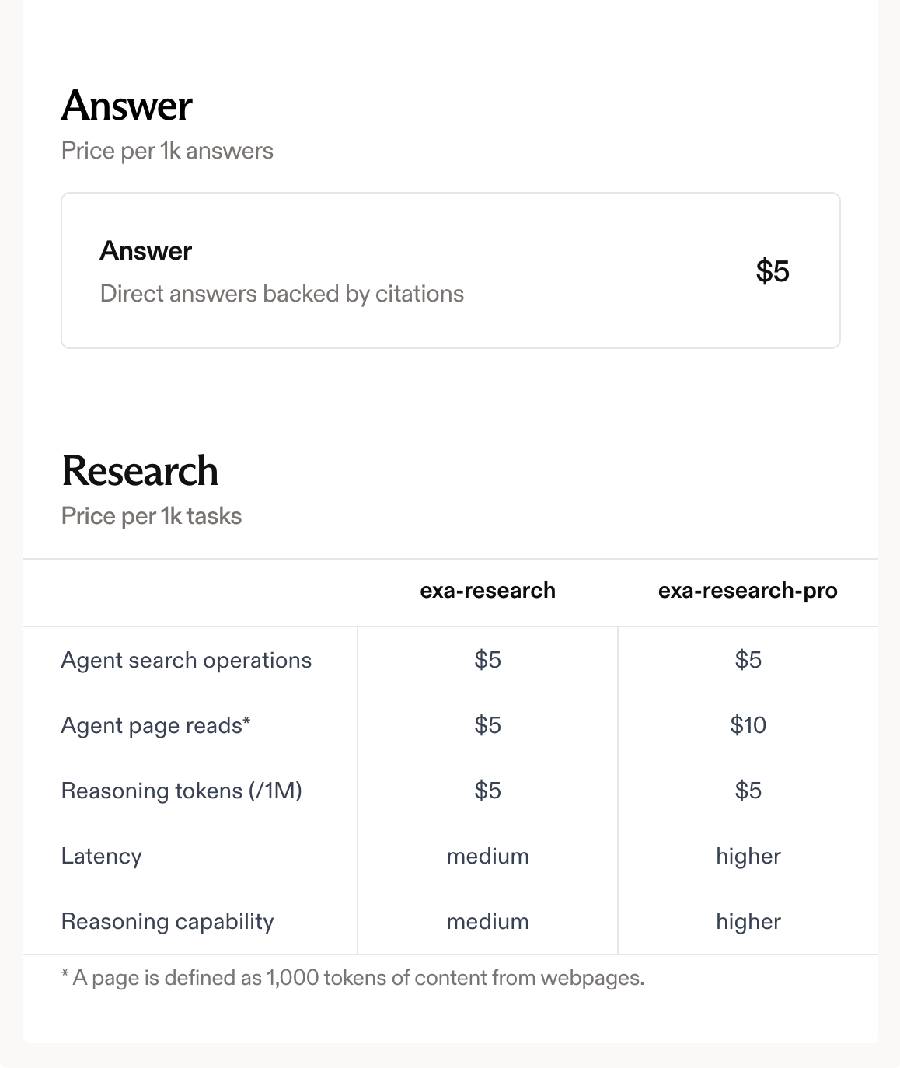This screenshot has height=1068, width=900.
Task: Click the 'Price per 1k tasks' subtitle
Action: (x=152, y=516)
